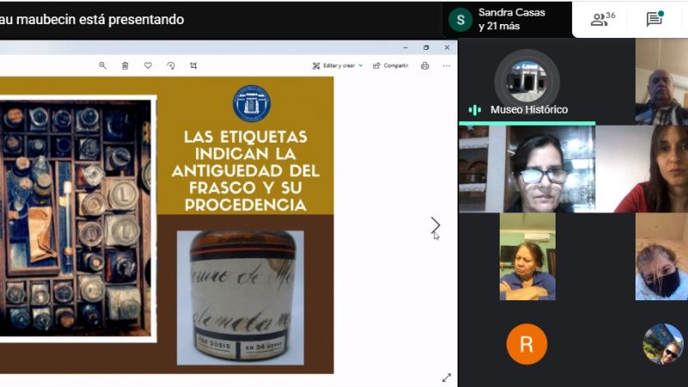Select the woman with crossed arms tile
This screenshot has height=387, width=688.
click(x=527, y=256)
